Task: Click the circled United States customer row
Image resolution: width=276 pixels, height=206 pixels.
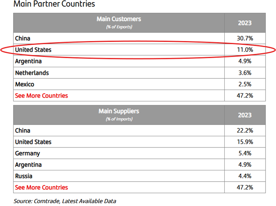Action: [33, 50]
